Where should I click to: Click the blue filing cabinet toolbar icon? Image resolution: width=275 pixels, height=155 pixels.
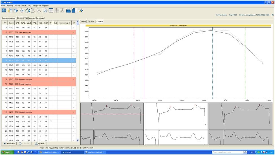(4, 10)
